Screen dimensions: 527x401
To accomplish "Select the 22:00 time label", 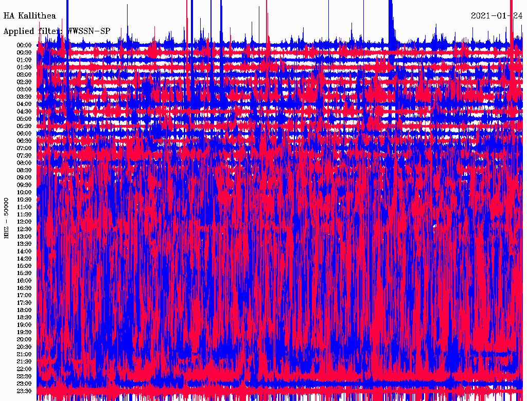I will 24,369.
